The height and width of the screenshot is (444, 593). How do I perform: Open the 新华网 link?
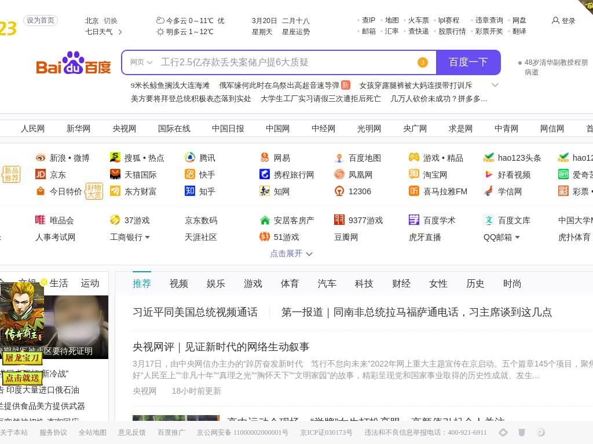click(x=78, y=128)
